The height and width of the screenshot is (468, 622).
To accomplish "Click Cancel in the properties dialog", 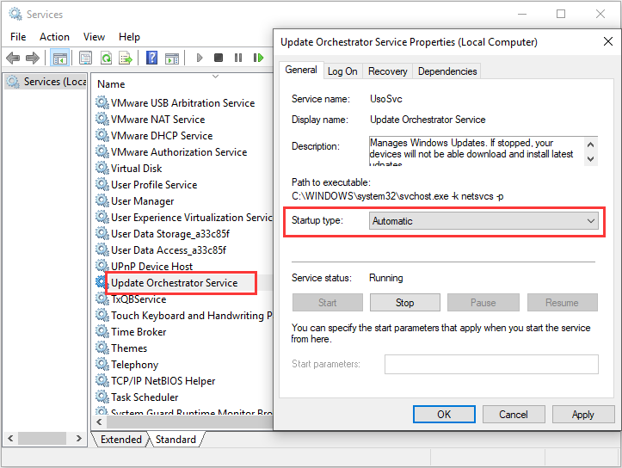I will (514, 415).
